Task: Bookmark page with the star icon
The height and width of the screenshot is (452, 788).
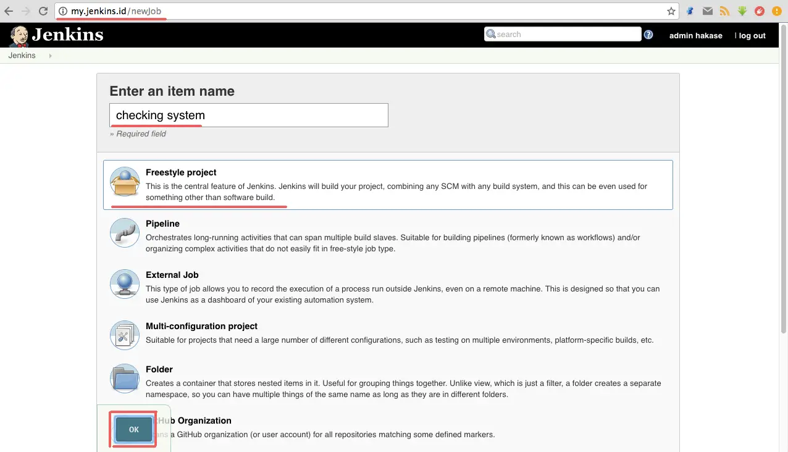Action: click(671, 11)
